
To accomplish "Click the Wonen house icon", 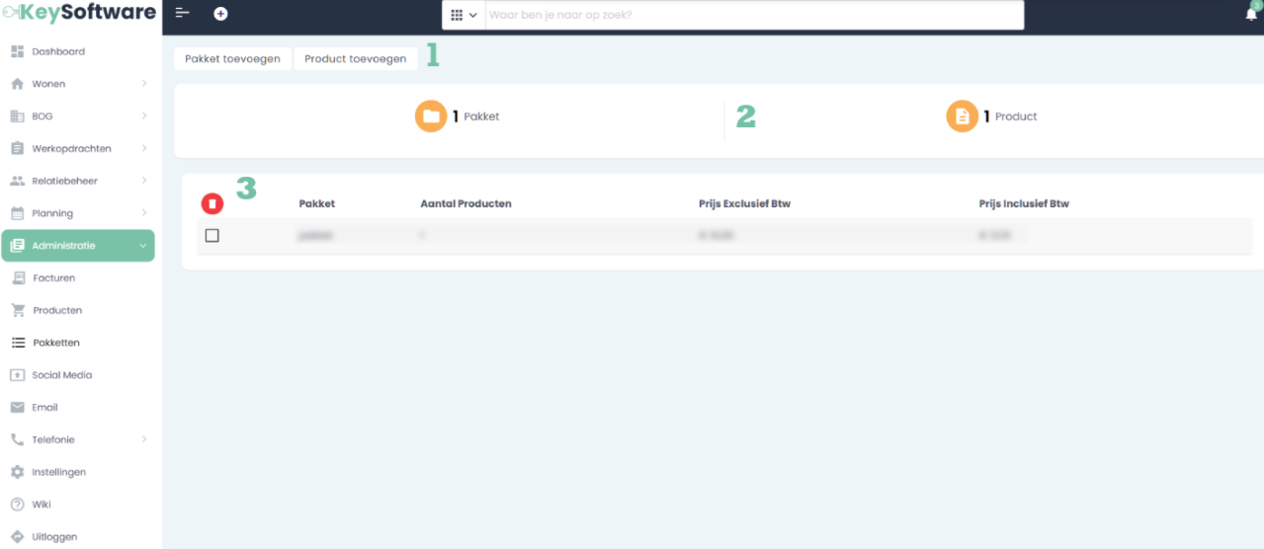I will pos(17,84).
